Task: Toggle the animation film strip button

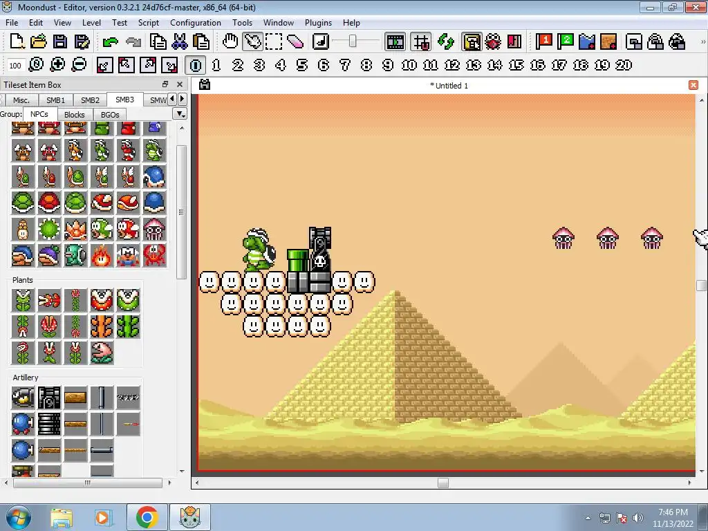Action: 395,42
